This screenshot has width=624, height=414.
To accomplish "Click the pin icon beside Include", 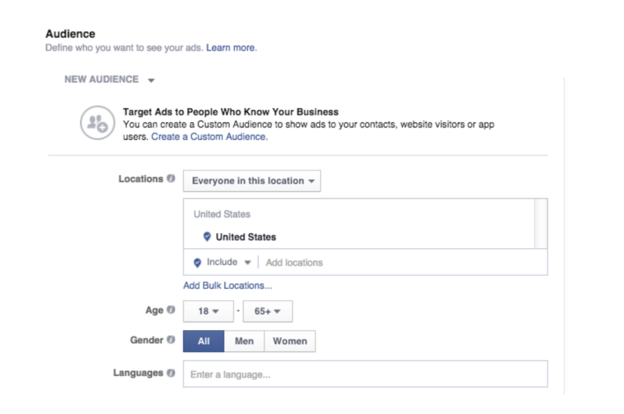I will (x=197, y=262).
